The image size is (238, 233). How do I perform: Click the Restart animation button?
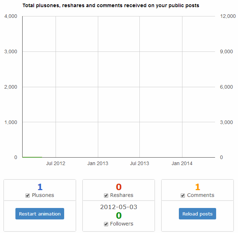pos(40,214)
